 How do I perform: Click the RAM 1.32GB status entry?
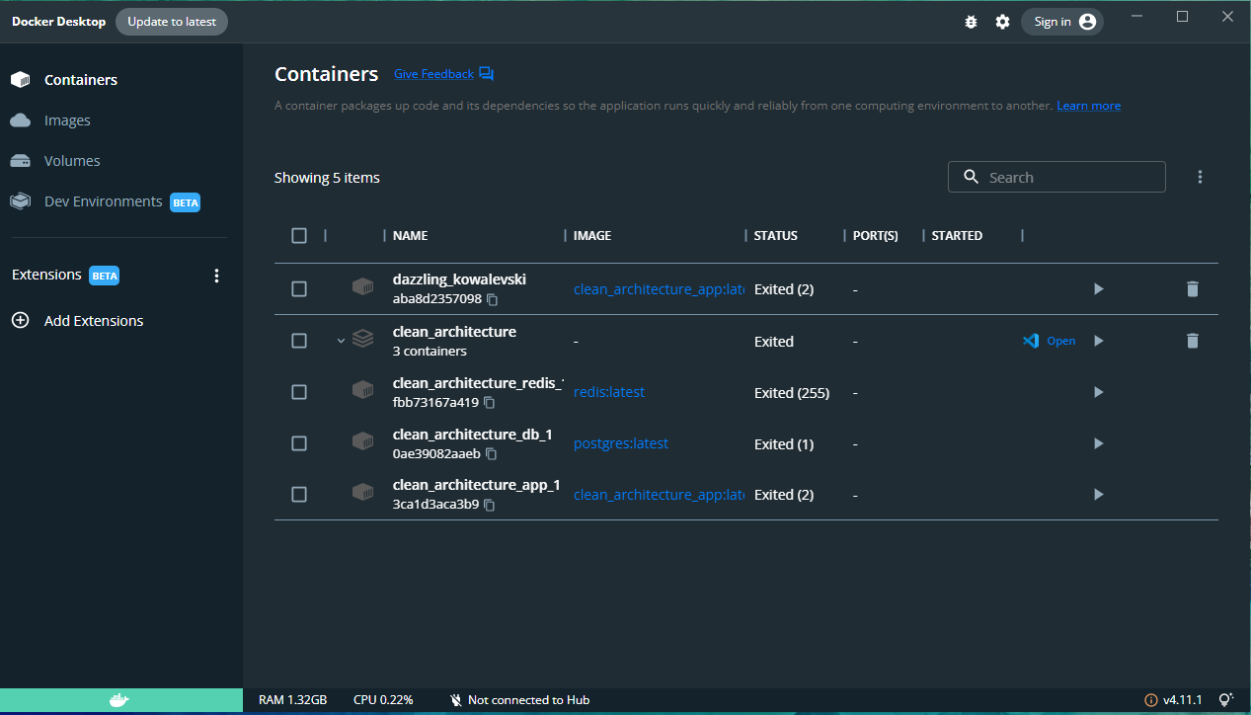pyautogui.click(x=292, y=700)
